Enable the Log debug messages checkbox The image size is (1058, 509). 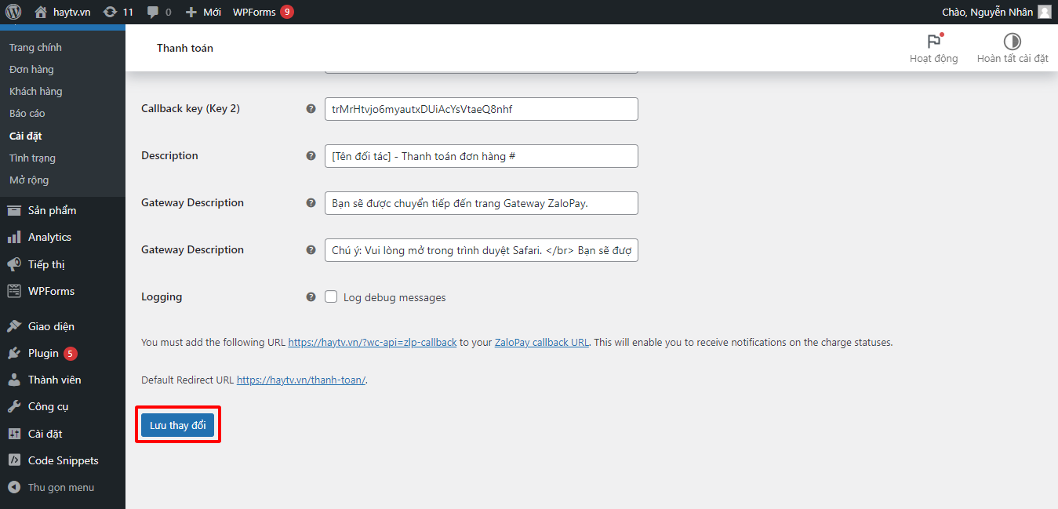click(x=331, y=297)
